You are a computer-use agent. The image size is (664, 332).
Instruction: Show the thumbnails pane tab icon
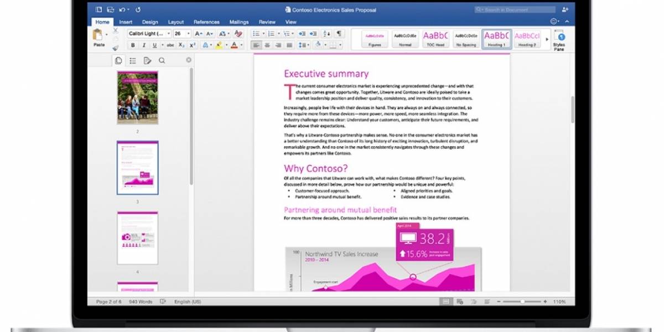pyautogui.click(x=118, y=60)
